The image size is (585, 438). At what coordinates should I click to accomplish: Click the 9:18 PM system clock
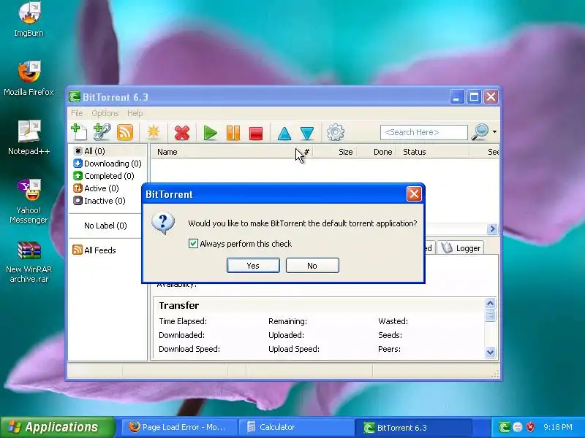558,427
